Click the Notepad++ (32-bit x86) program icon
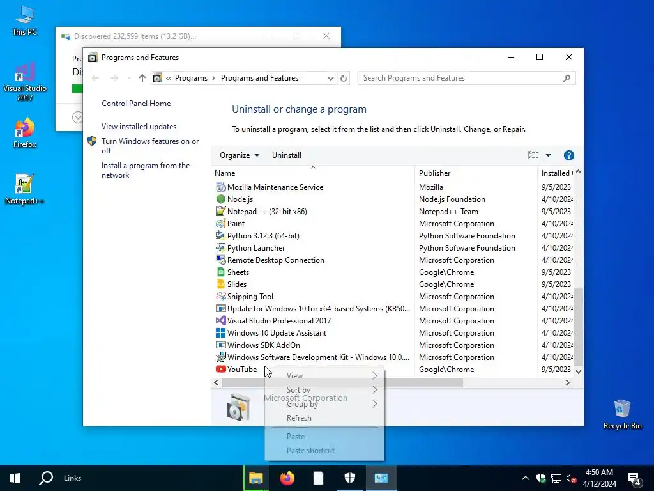Screen dimensions: 654x491 point(220,211)
